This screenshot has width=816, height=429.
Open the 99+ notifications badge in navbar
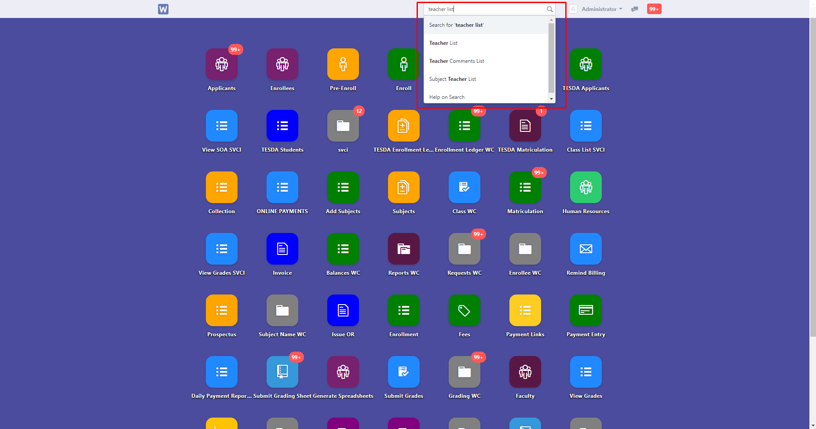pos(654,9)
